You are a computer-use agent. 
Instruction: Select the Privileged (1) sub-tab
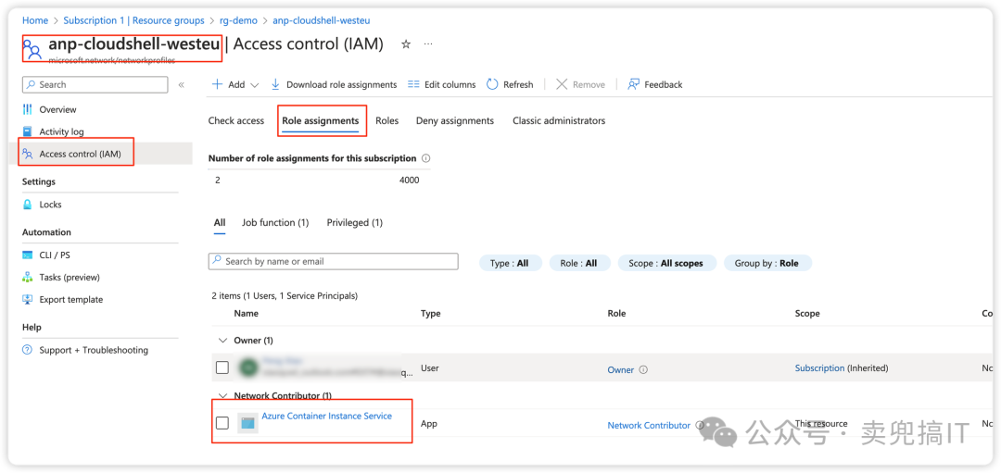click(355, 222)
